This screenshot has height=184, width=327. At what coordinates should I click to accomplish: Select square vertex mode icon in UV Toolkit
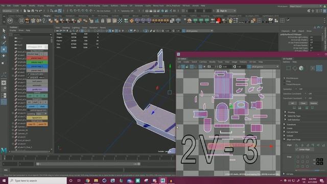(288, 68)
